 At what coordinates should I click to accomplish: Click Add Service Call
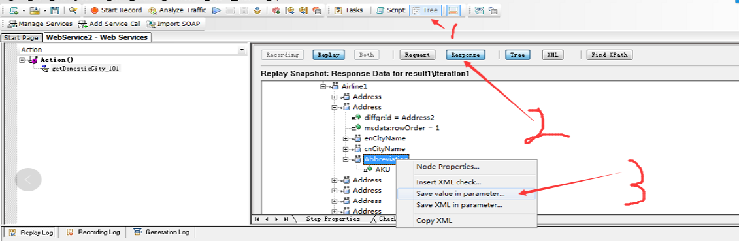click(x=110, y=24)
